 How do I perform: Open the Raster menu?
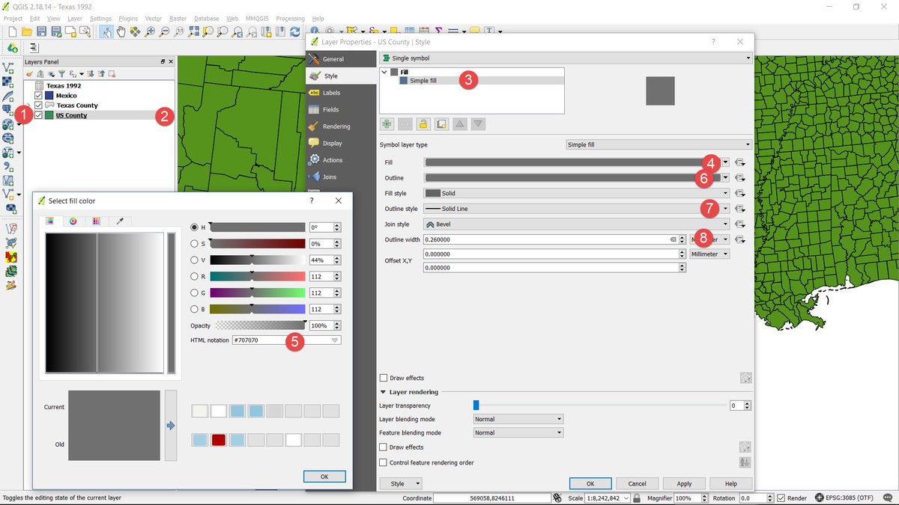click(178, 18)
